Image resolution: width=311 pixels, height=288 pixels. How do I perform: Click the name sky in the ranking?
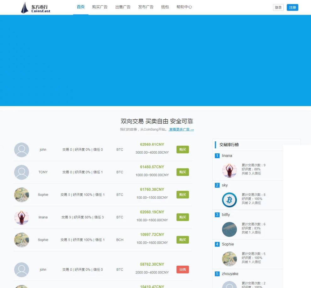pos(225,185)
